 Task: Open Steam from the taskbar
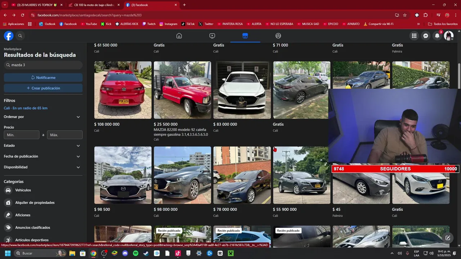point(146,253)
